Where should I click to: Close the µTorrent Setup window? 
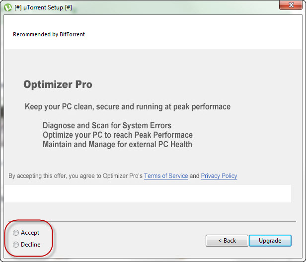coord(291,5)
